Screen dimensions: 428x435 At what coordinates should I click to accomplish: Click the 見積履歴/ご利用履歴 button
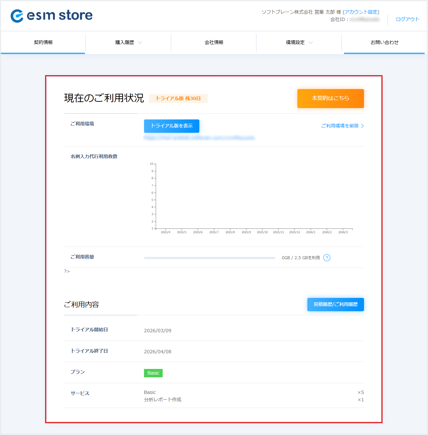click(x=335, y=304)
